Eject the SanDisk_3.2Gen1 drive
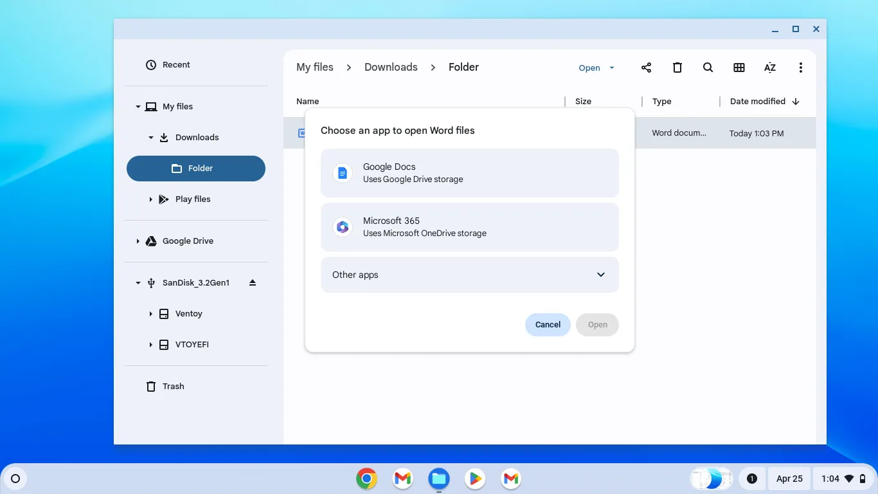This screenshot has width=878, height=494. tap(253, 282)
